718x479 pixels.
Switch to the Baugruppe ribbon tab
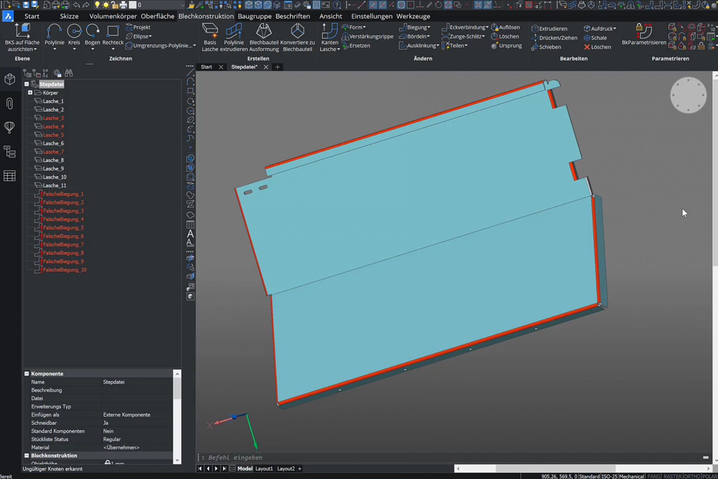(255, 16)
